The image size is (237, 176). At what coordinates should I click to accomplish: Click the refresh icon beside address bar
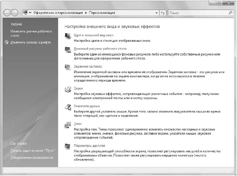(x=163, y=13)
